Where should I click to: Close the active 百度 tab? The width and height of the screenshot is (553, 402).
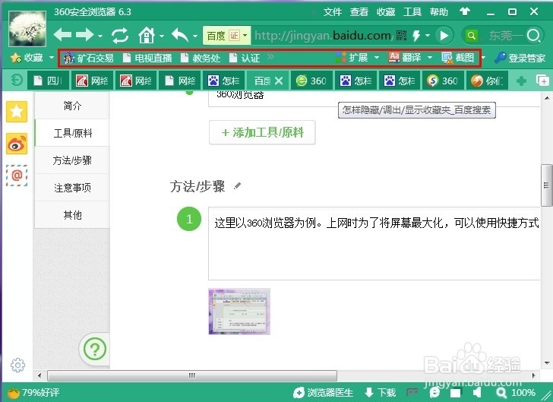click(x=279, y=81)
